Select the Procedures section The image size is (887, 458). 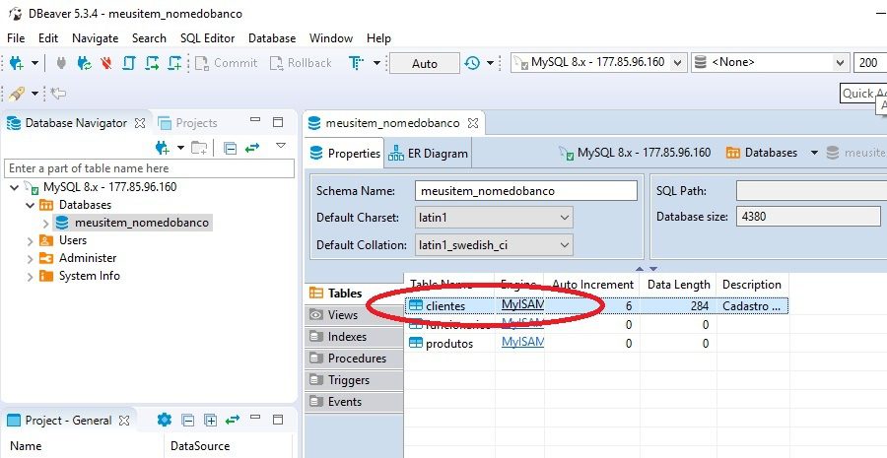click(354, 359)
